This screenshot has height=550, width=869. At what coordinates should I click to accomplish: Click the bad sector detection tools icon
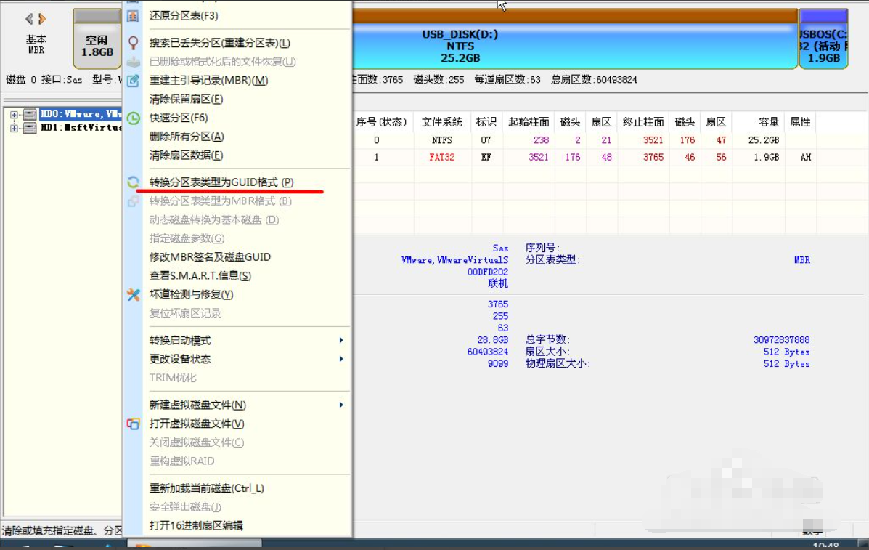point(133,295)
